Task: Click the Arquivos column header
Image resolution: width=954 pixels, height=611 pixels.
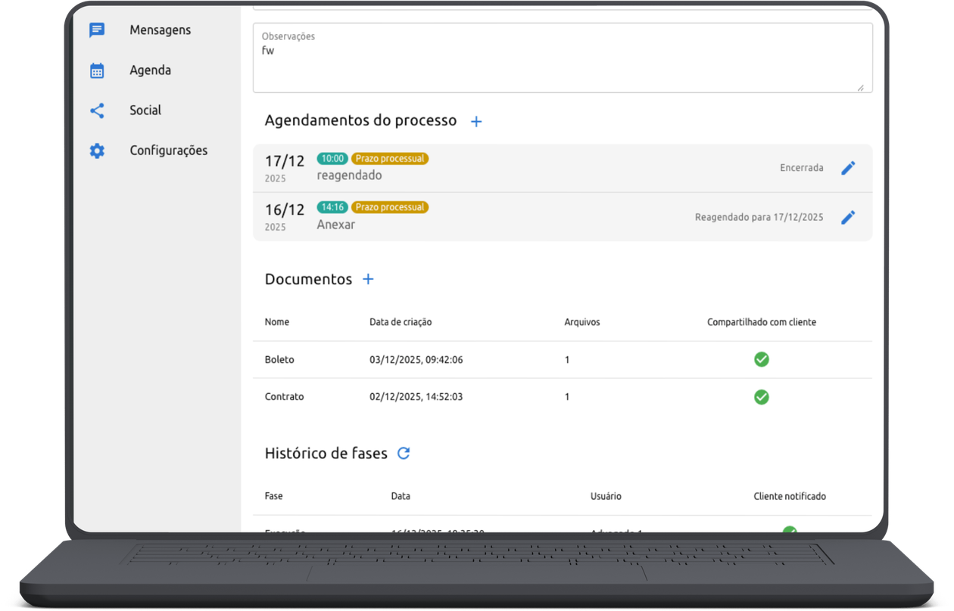Action: tap(582, 322)
